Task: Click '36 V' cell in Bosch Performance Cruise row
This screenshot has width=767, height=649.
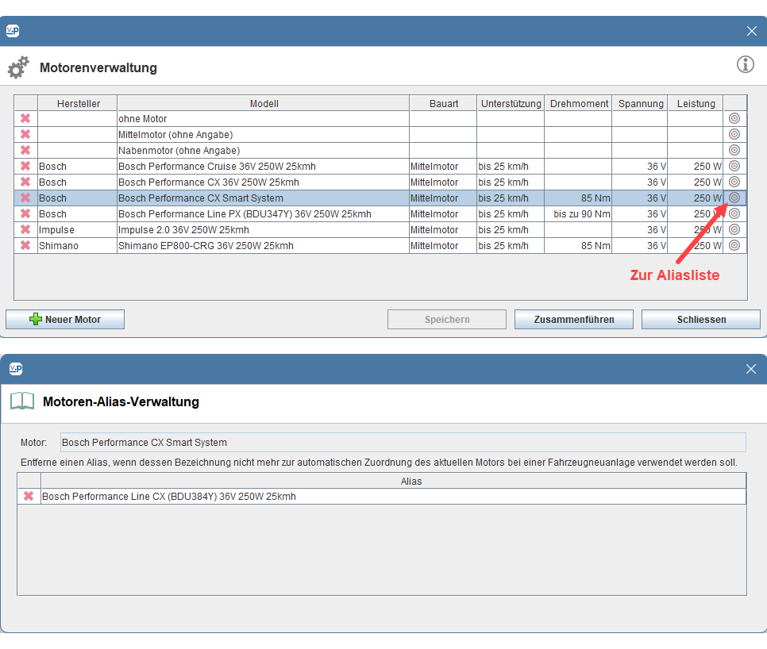Action: click(640, 166)
